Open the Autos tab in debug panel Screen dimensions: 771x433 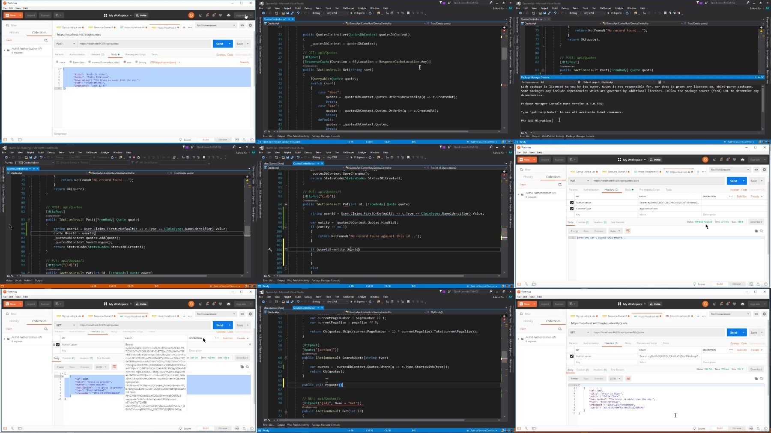tap(9, 281)
